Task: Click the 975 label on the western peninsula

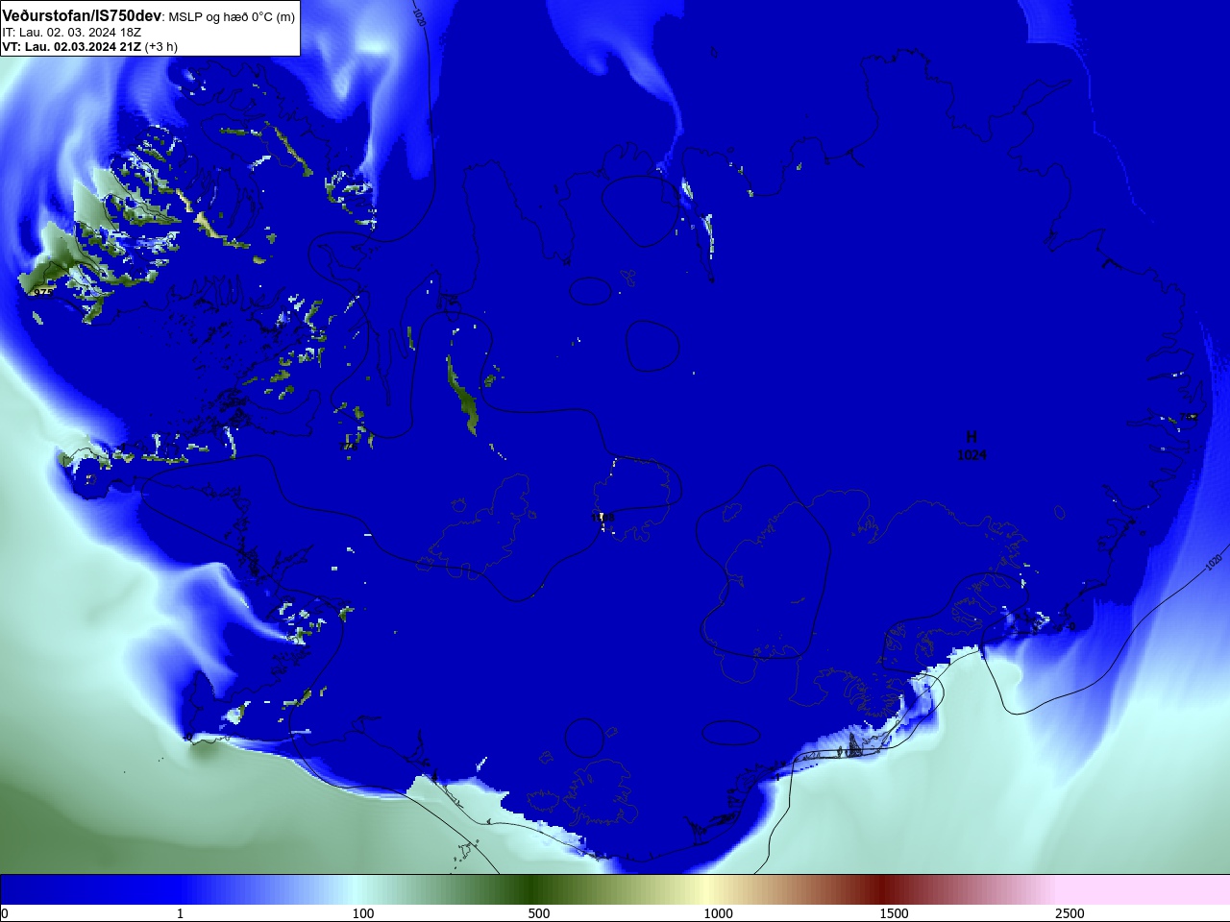Action: (43, 292)
